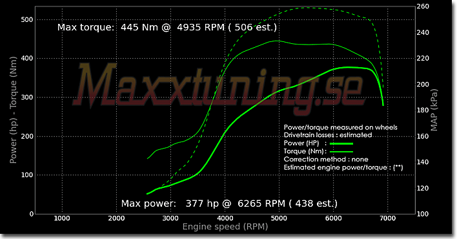The height and width of the screenshot is (239, 457).
Task: Click the 6000 tick on the RPM axis
Action: (334, 218)
